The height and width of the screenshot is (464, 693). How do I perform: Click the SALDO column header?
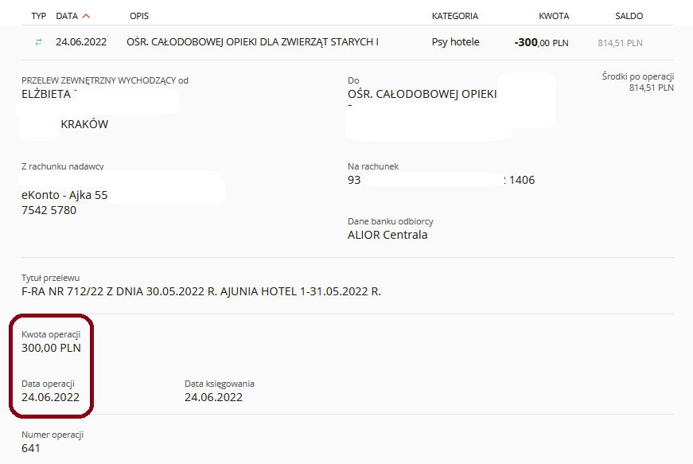pyautogui.click(x=629, y=16)
